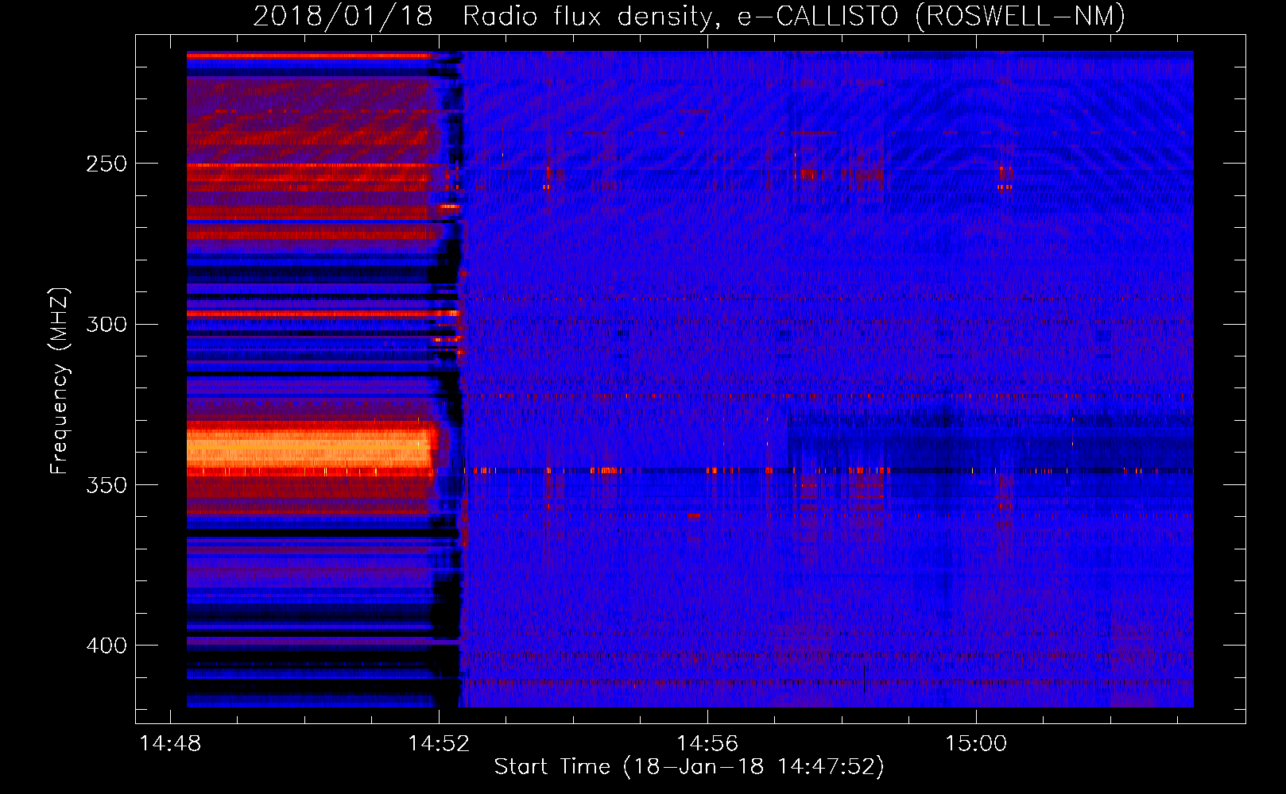Click the 14:48 time tick label
Image resolution: width=1286 pixels, height=794 pixels.
pos(170,743)
